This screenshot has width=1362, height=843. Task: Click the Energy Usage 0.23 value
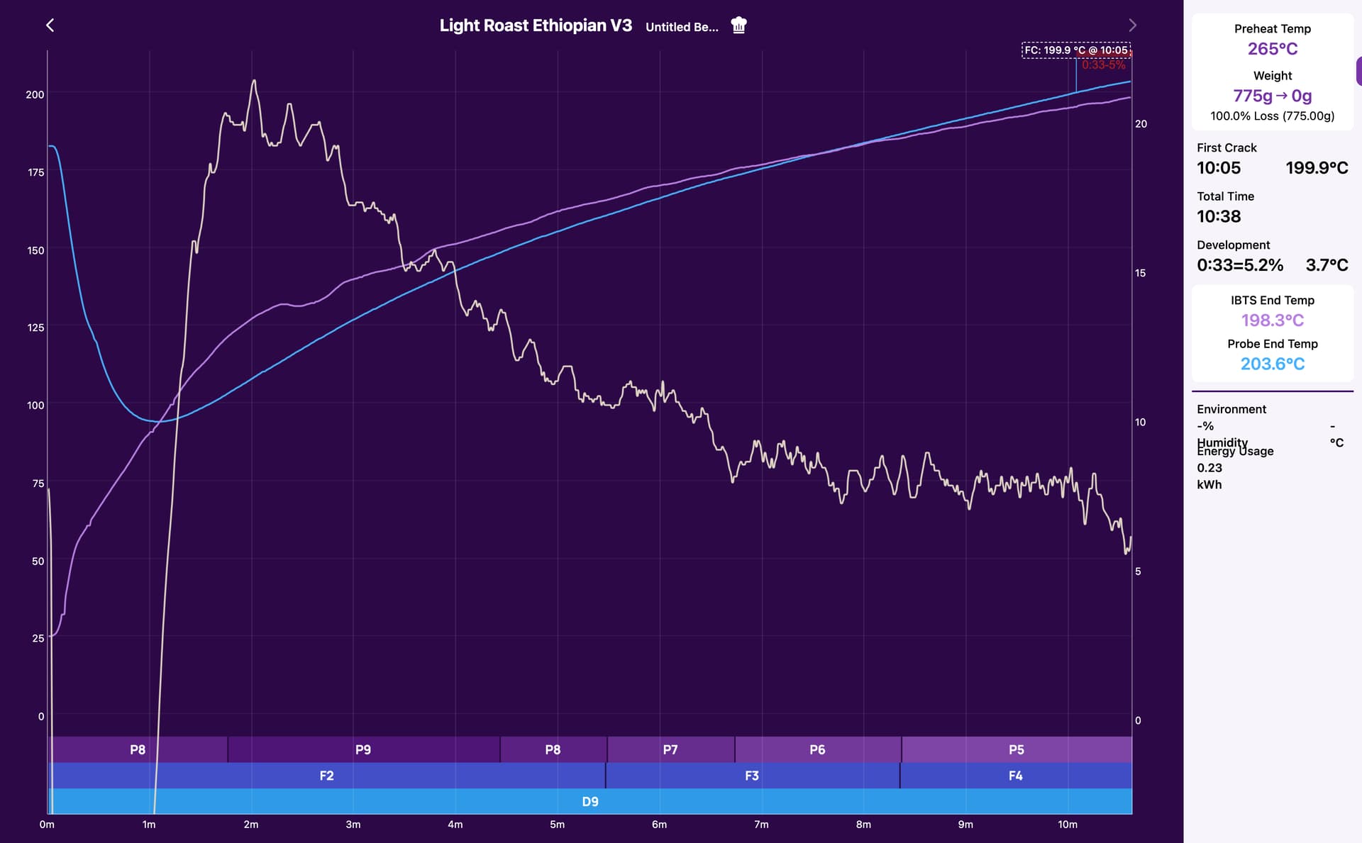coord(1209,468)
